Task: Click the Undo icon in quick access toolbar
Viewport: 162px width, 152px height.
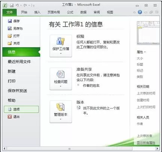Action: pos(17,5)
